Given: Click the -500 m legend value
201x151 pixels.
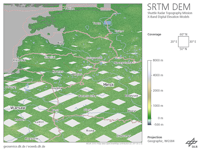Looking at the screenshot, I should [158, 124].
